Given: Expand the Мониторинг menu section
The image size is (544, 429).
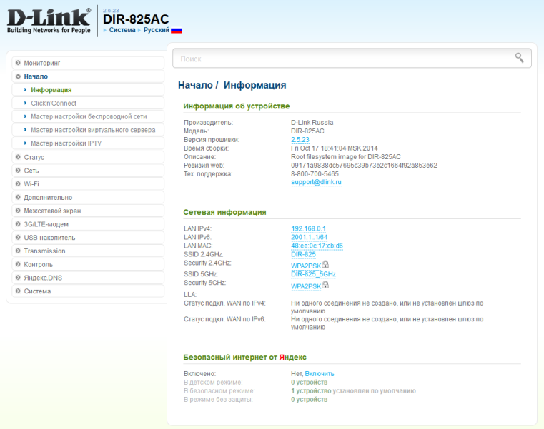Looking at the screenshot, I should click(88, 63).
